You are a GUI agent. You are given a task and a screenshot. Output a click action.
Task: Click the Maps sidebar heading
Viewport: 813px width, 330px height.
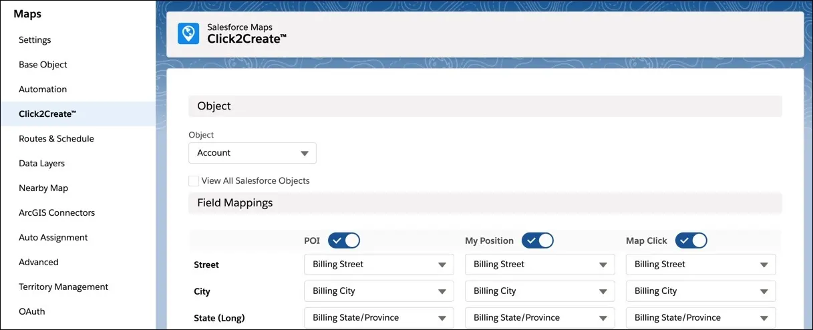(27, 13)
